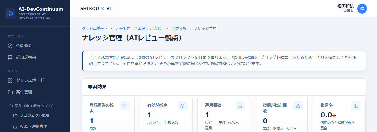Click the ナレッジ管理 breadcrumb text

[x=205, y=28]
